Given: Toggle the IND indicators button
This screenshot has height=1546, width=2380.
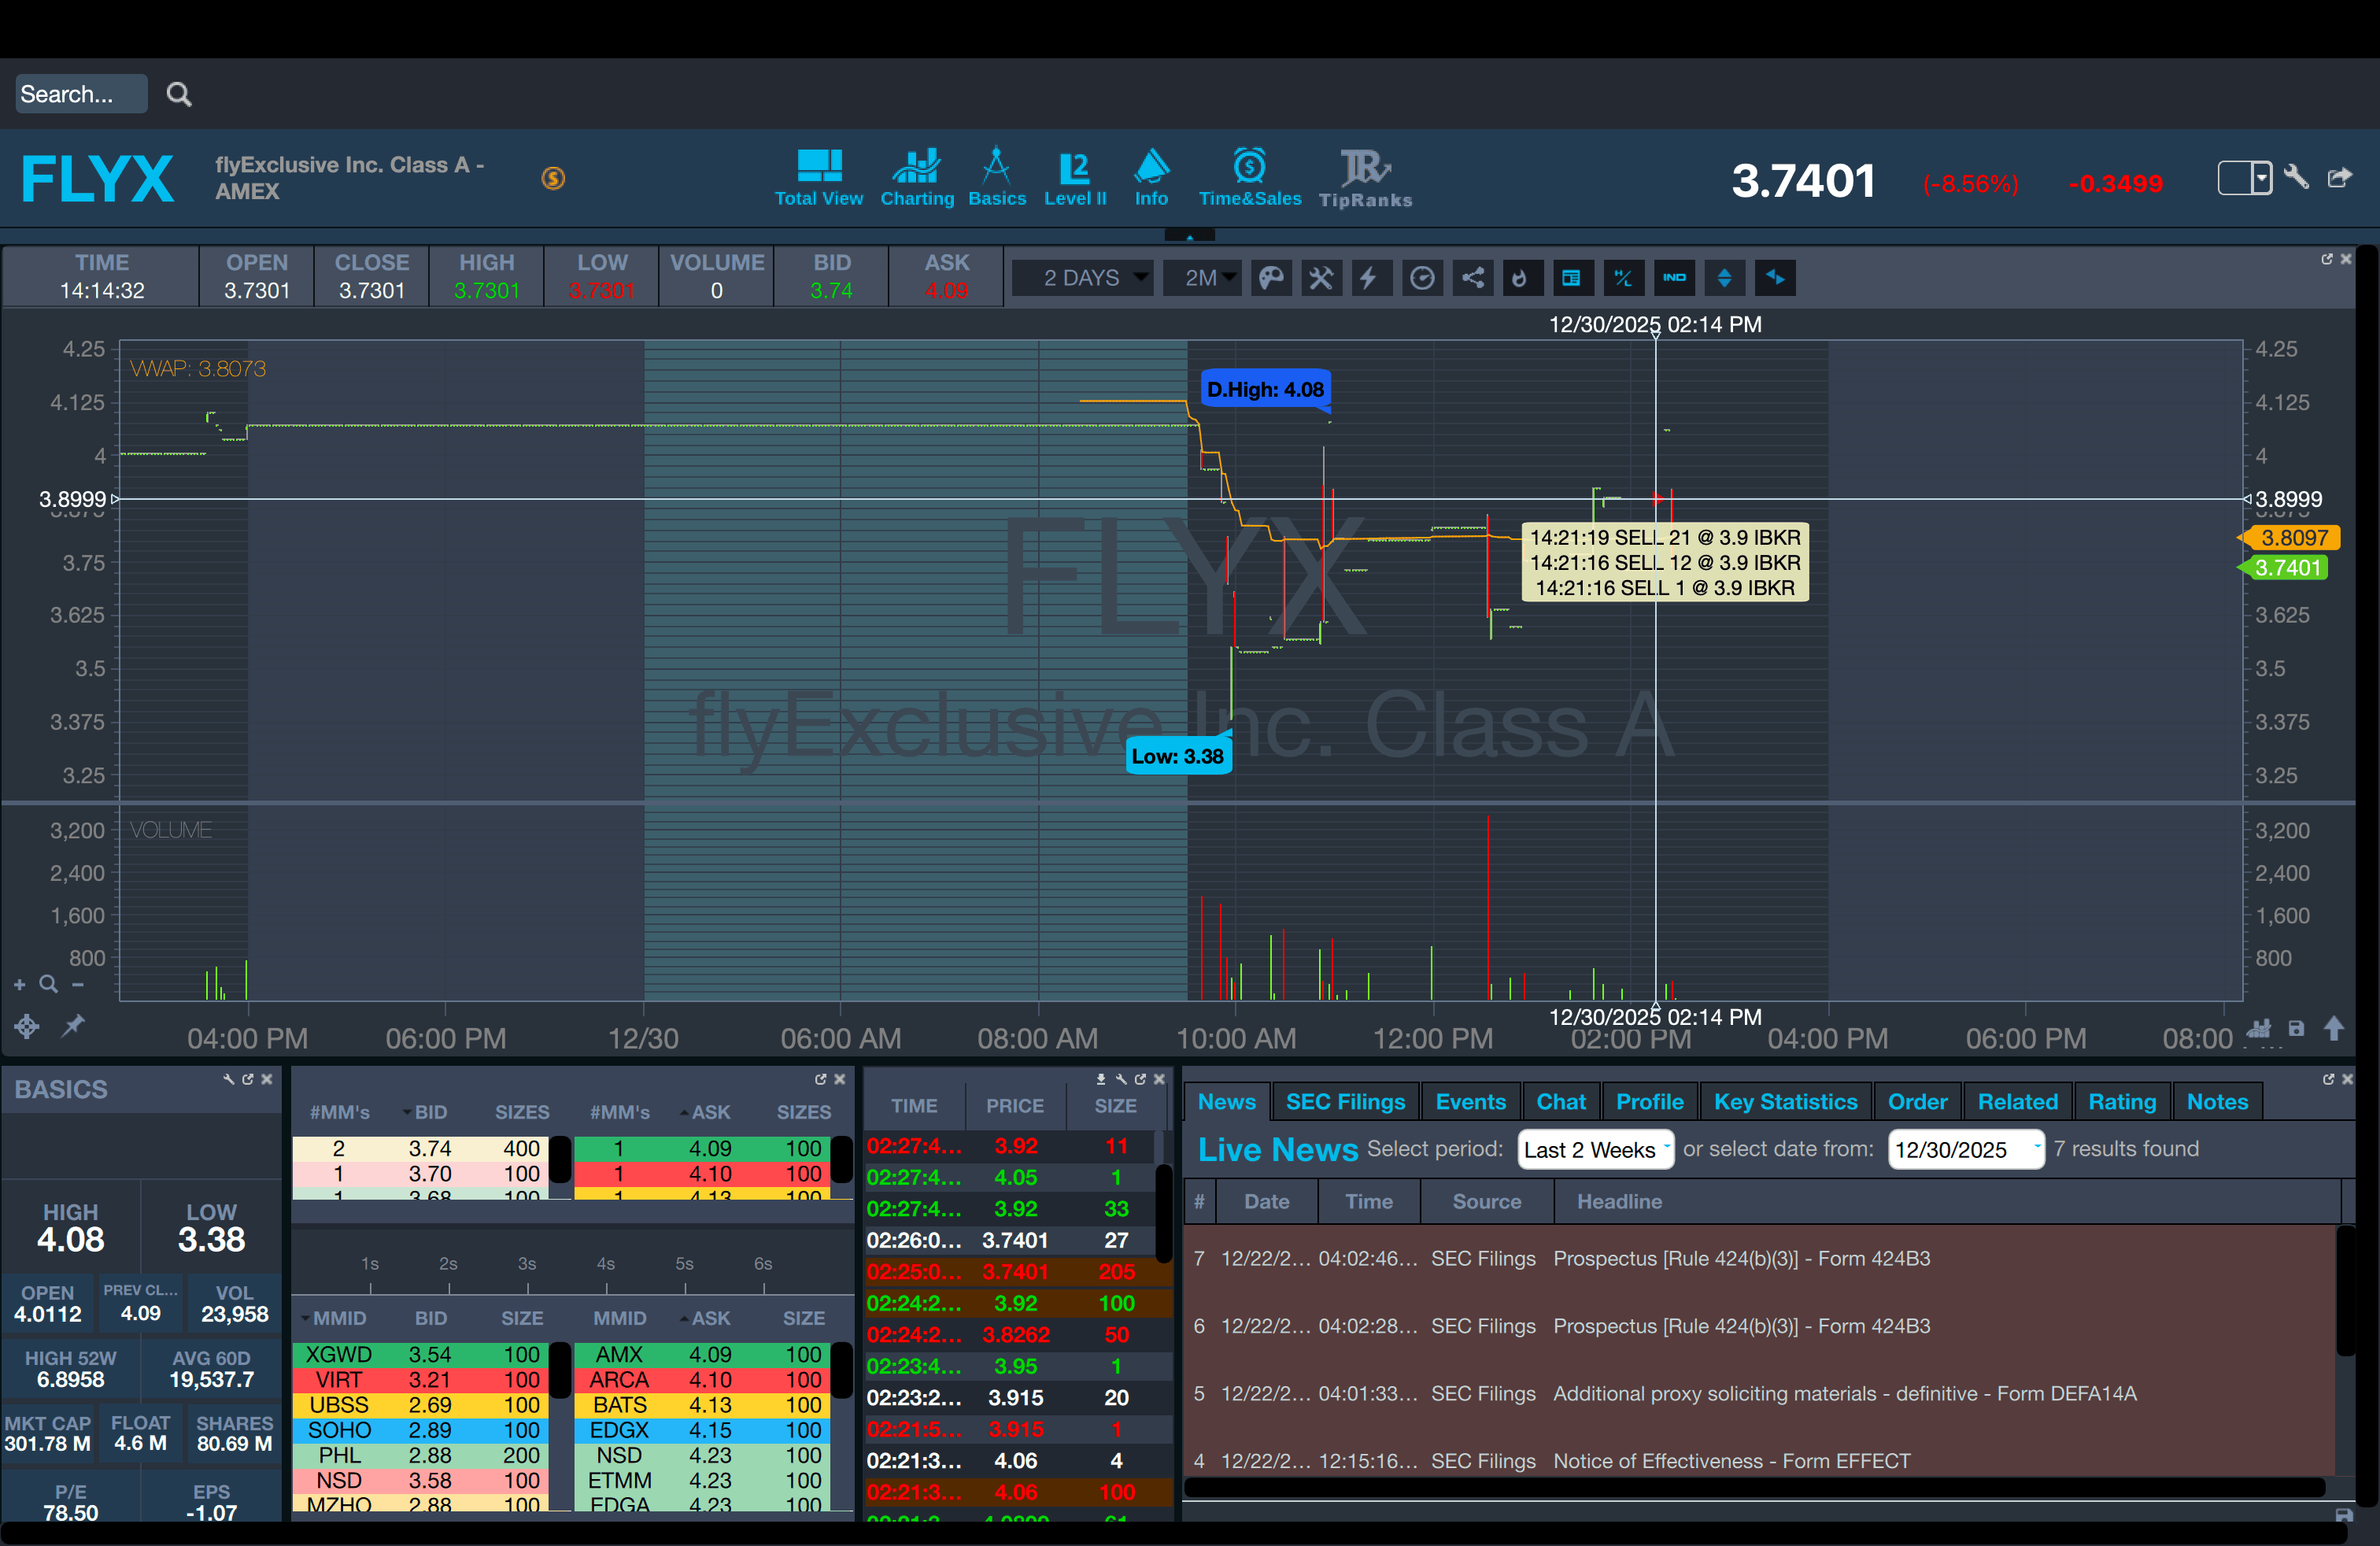Looking at the screenshot, I should point(1674,278).
